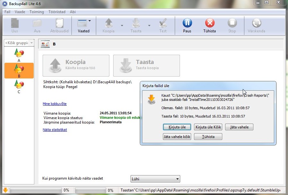Image resolution: width=288 pixels, height=195 pixels.
Task: Click the Koopia backup toolbar icon
Action: (109, 23)
